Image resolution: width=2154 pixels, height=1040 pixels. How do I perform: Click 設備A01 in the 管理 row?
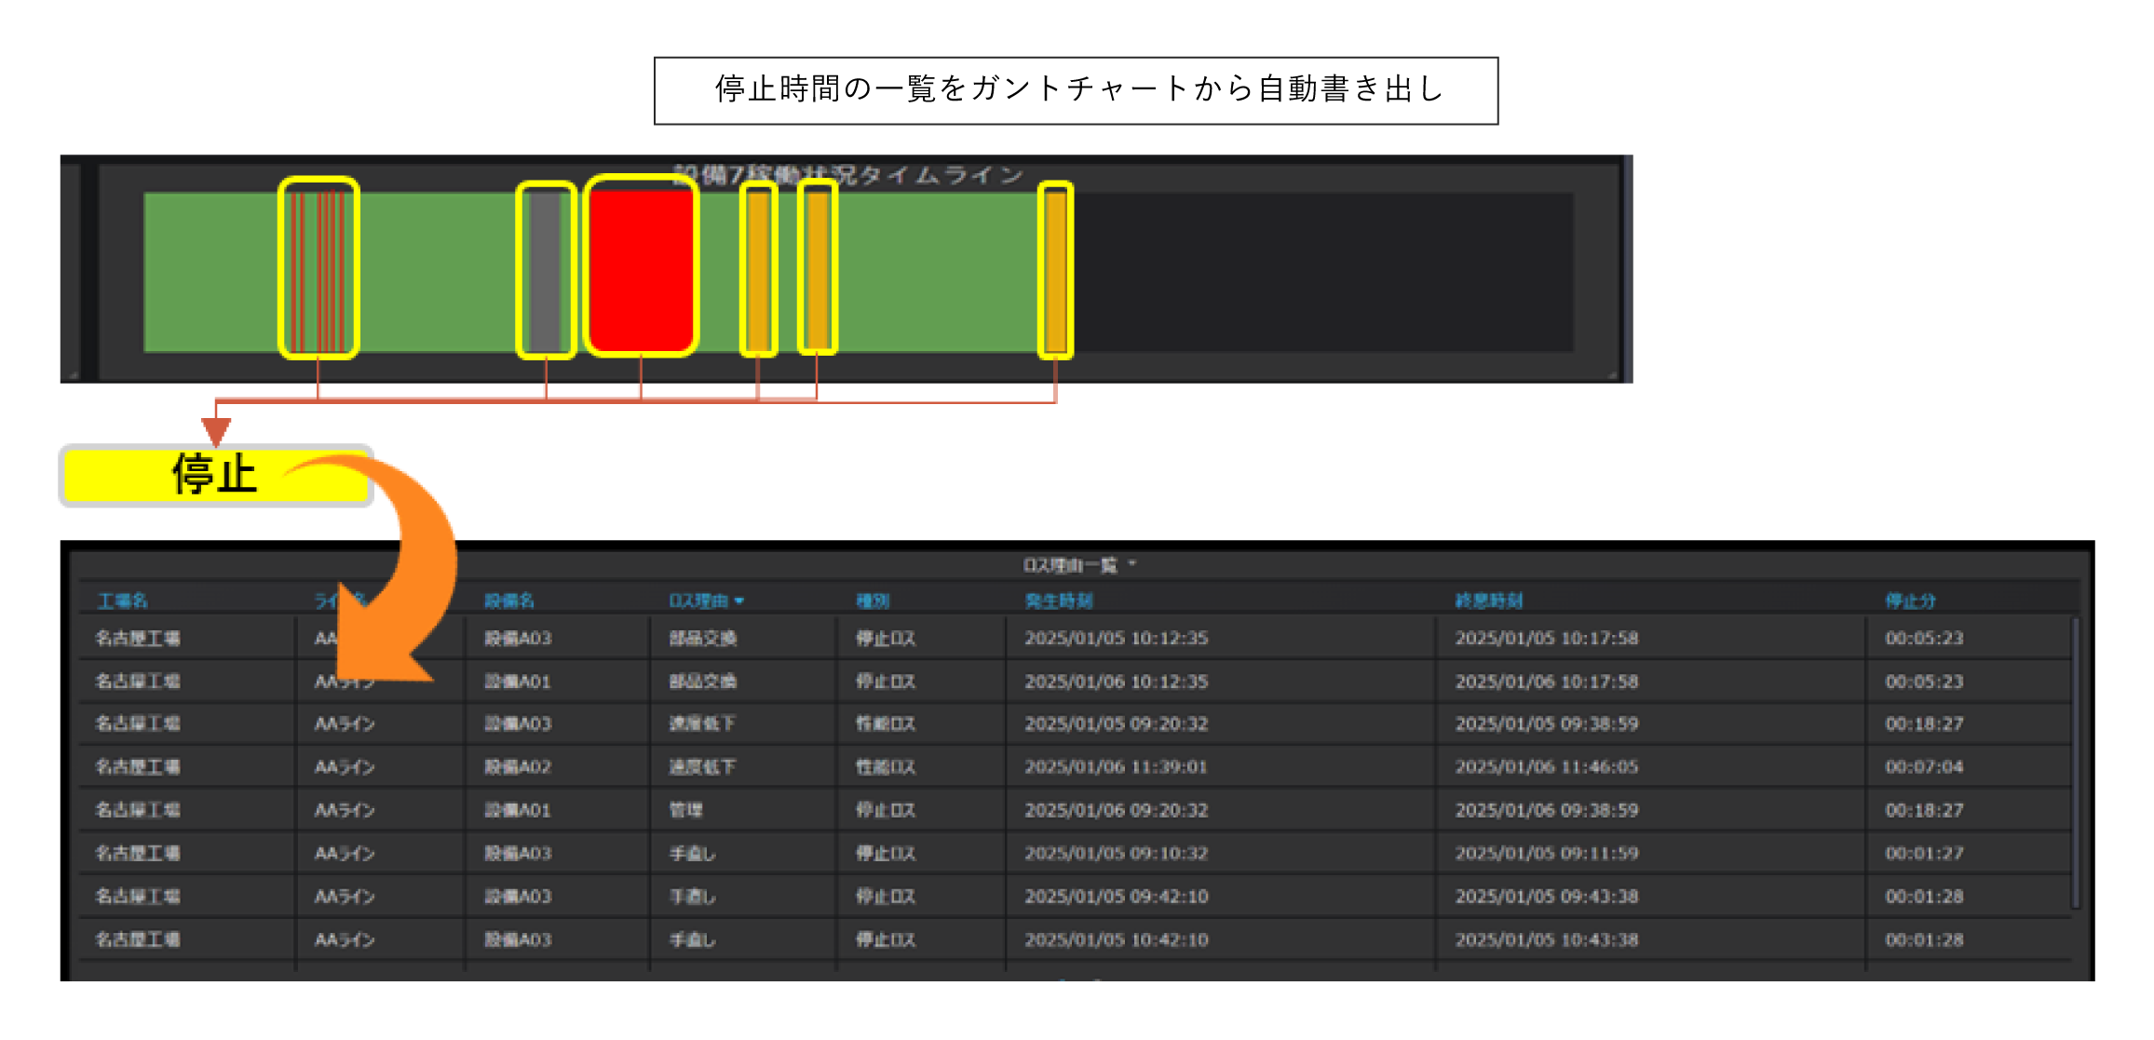[518, 810]
